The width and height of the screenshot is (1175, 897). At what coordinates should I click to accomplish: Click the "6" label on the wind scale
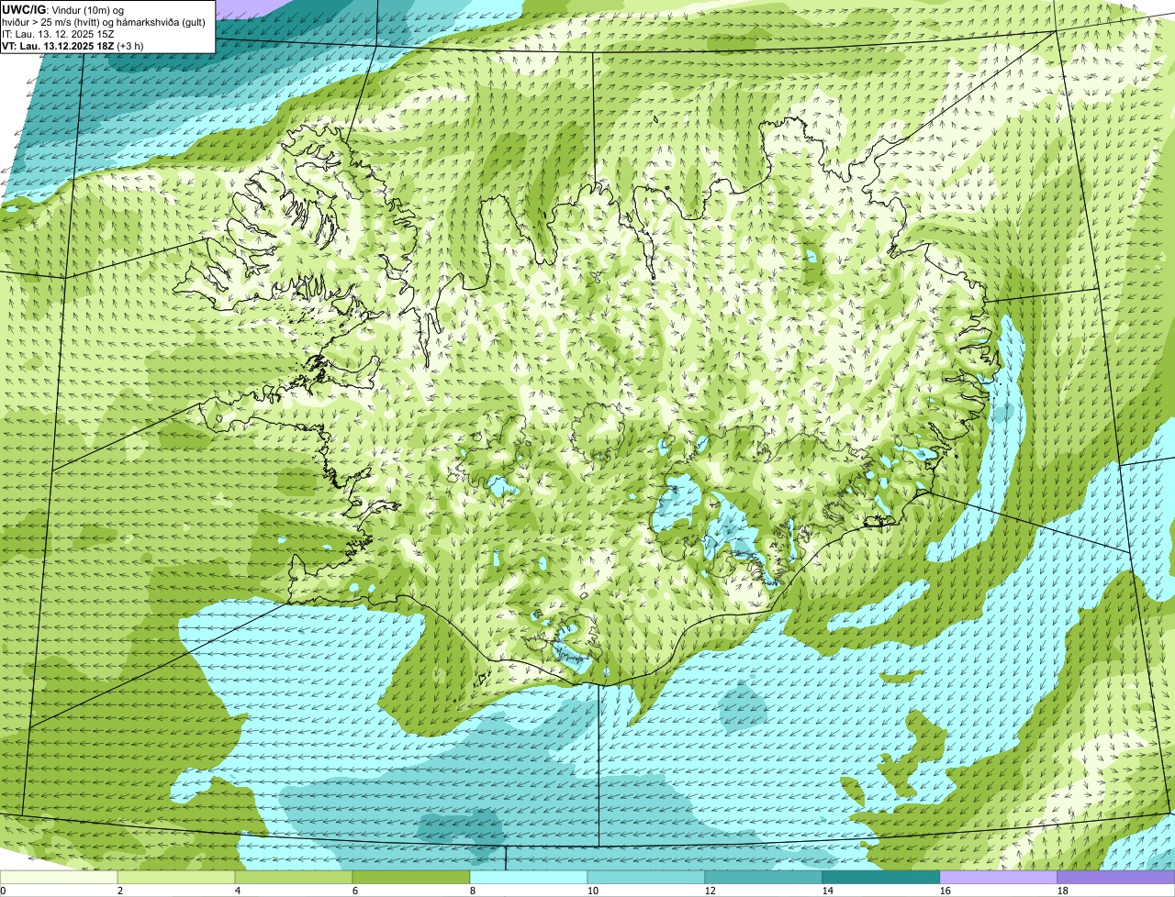pos(355,891)
